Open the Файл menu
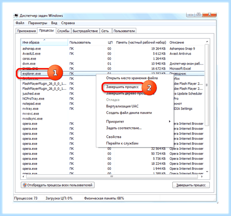Image resolution: width=231 pixels, height=216 pixels. point(20,23)
